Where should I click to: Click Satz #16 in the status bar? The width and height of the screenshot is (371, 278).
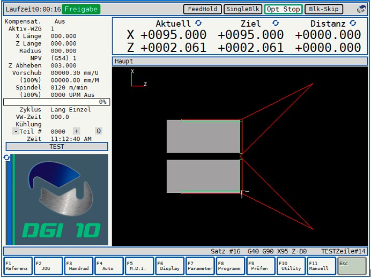226,251
